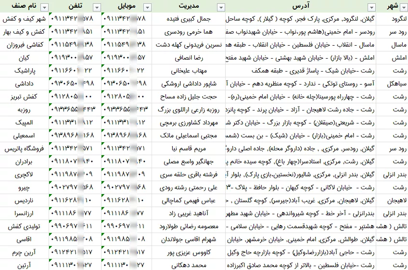
Task: Click the داداشی shop name cell
Action: click(x=24, y=84)
